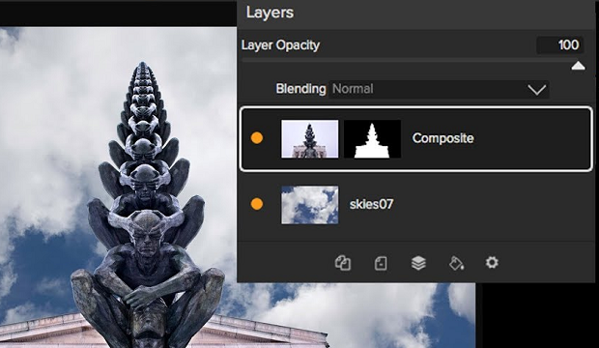Click the paint bucket fill icon
This screenshot has height=348, width=599.
point(456,263)
